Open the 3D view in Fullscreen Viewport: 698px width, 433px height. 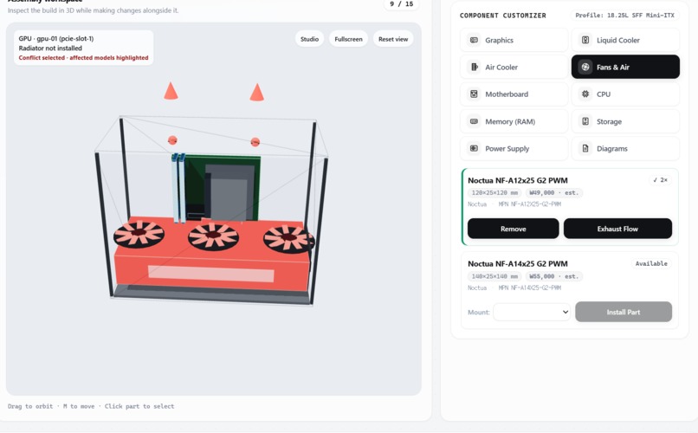coord(348,39)
